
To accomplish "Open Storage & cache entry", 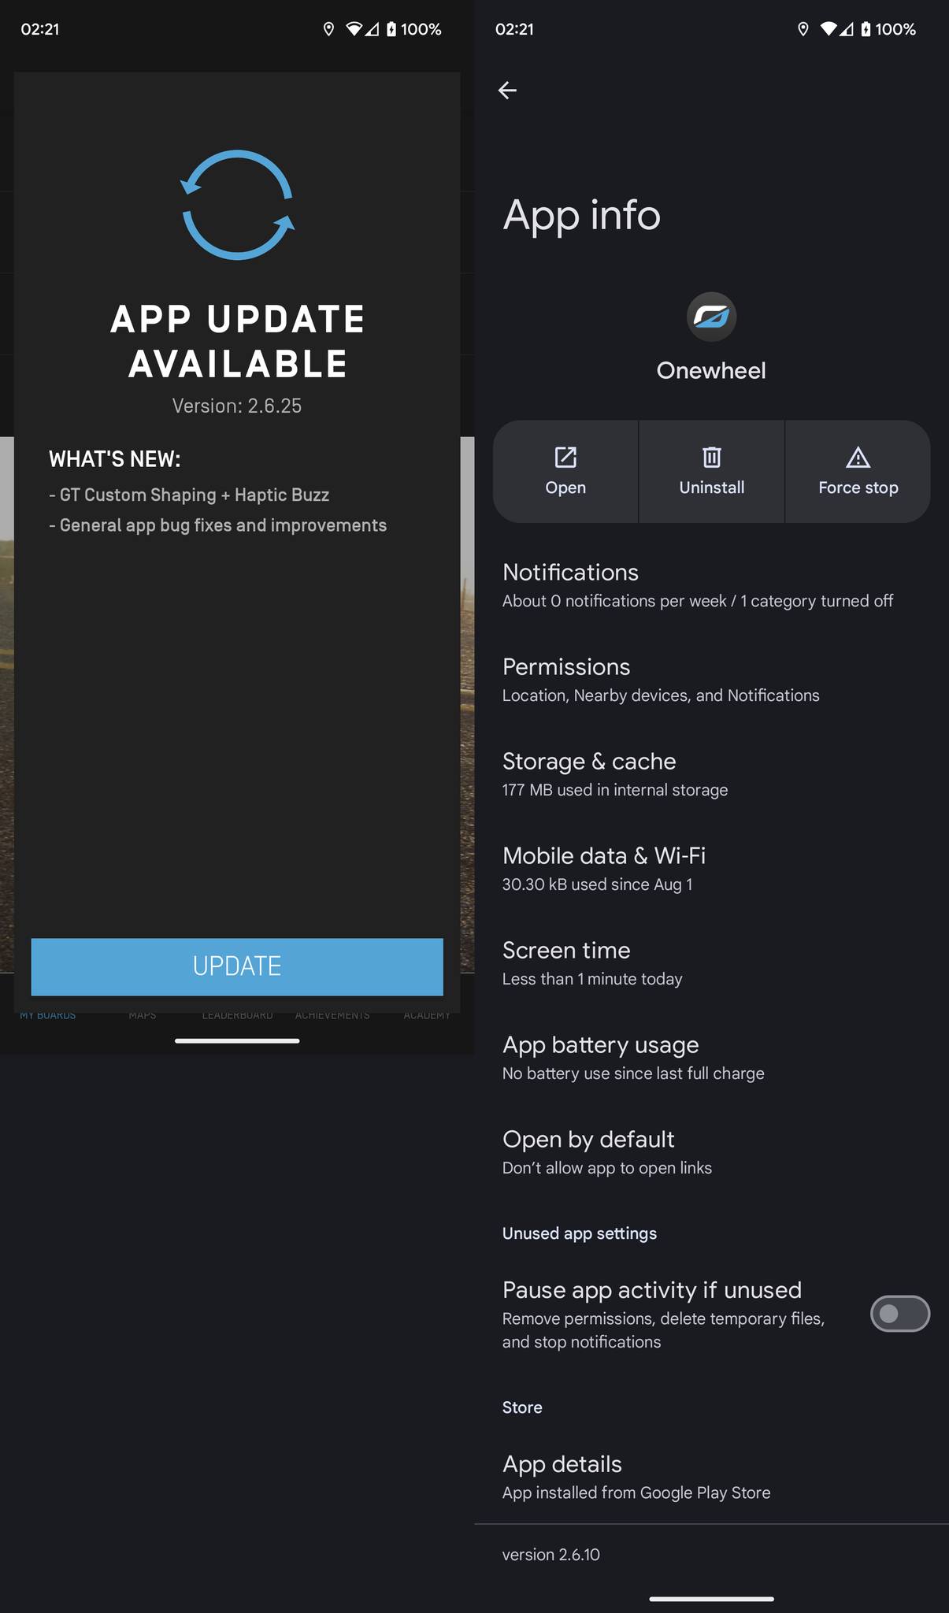I will point(711,775).
